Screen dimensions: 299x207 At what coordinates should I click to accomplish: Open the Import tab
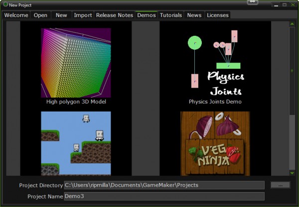pyautogui.click(x=83, y=15)
